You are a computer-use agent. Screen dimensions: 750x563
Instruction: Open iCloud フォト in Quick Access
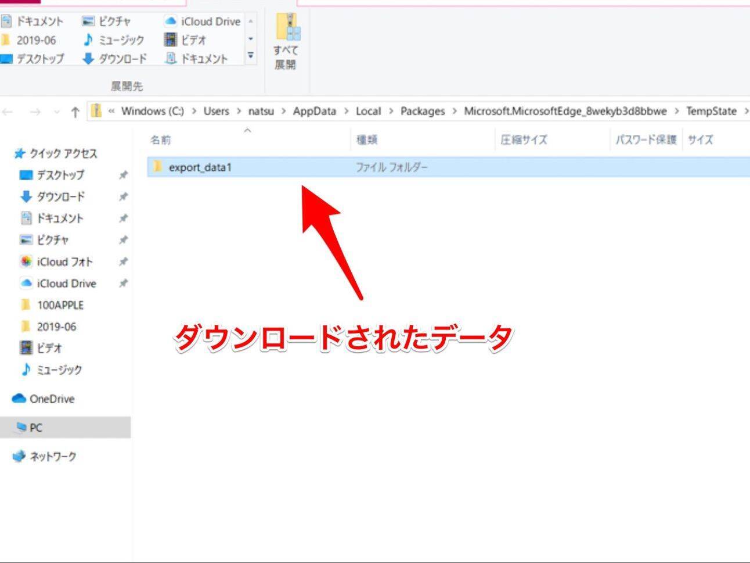click(x=64, y=262)
